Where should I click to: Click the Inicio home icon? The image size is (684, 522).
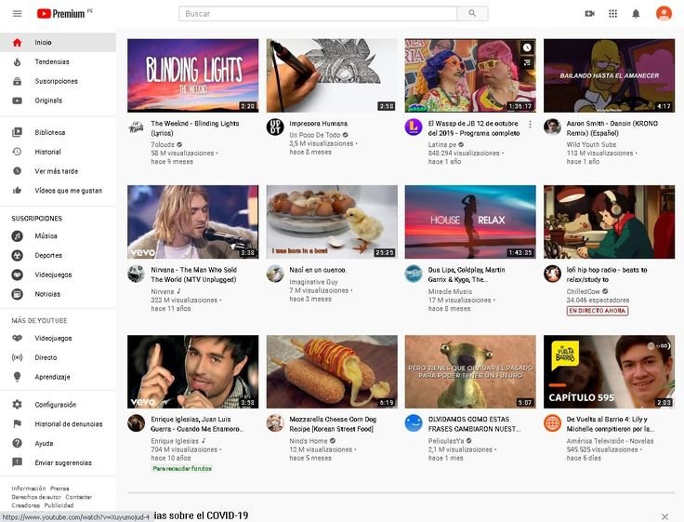click(17, 43)
